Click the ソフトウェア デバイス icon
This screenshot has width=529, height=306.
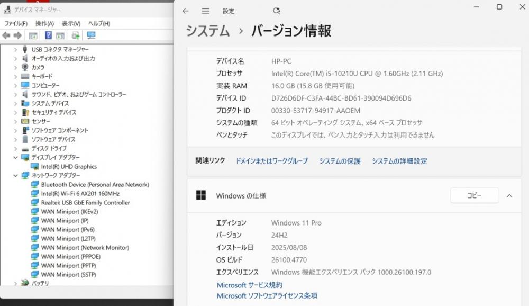[25, 139]
